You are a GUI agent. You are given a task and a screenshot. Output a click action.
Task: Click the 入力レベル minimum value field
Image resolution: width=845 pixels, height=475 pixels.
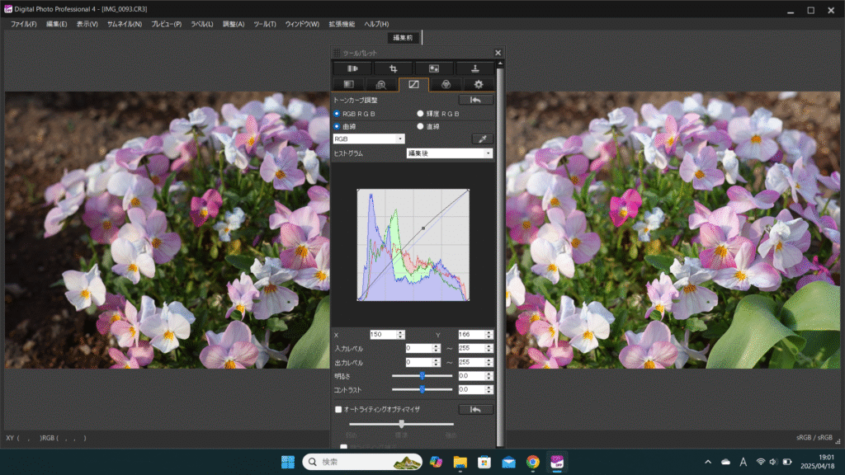click(x=419, y=349)
